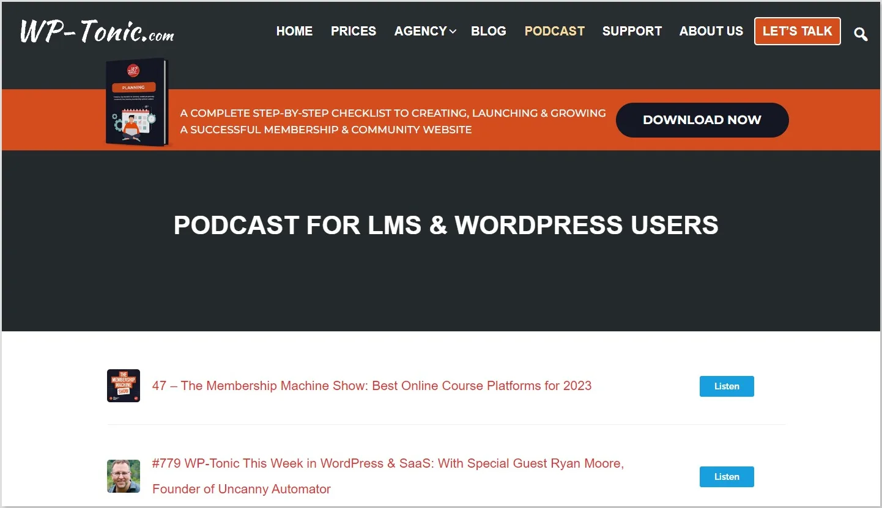Open the Support page
This screenshot has height=508, width=882.
pyautogui.click(x=632, y=31)
